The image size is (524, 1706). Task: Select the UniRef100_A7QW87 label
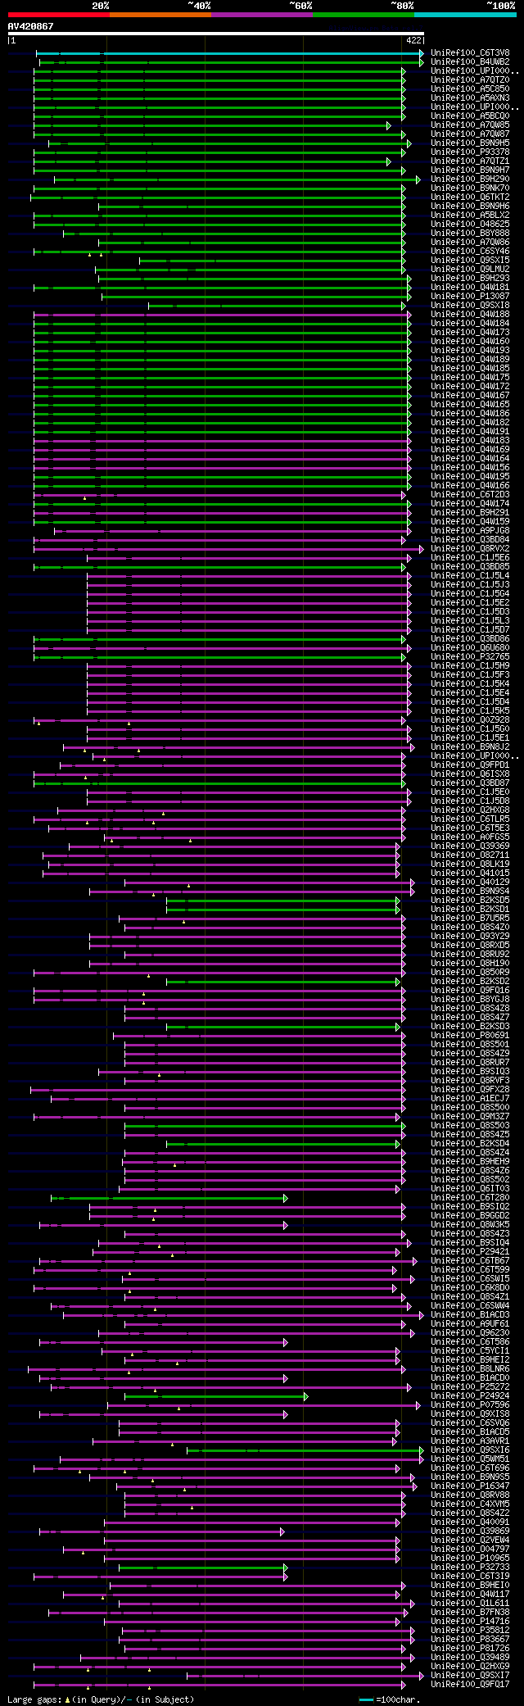(470, 134)
